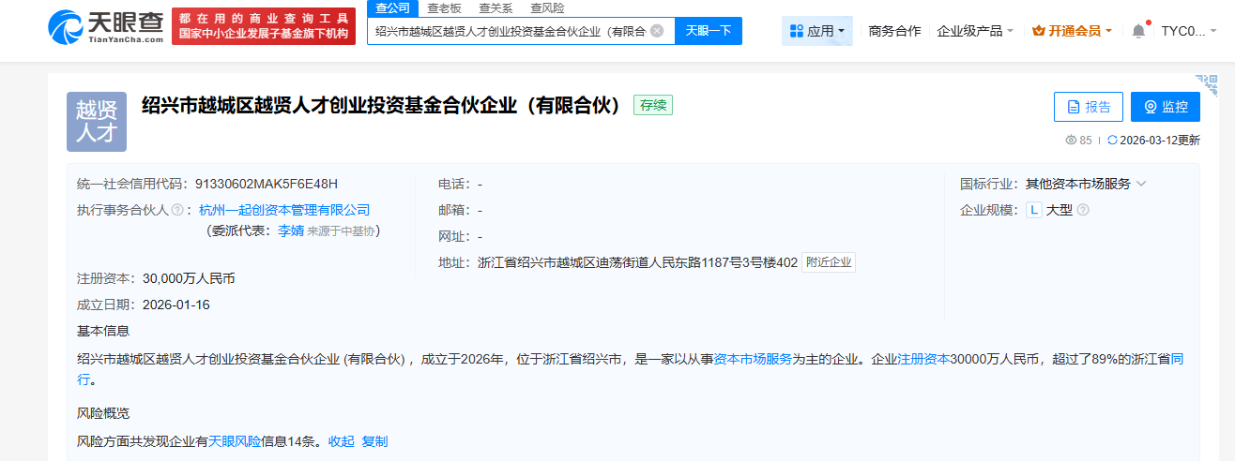Image resolution: width=1235 pixels, height=461 pixels.
Task: Open the 杭州一起创资本管理有限公司 link
Action: pos(285,210)
